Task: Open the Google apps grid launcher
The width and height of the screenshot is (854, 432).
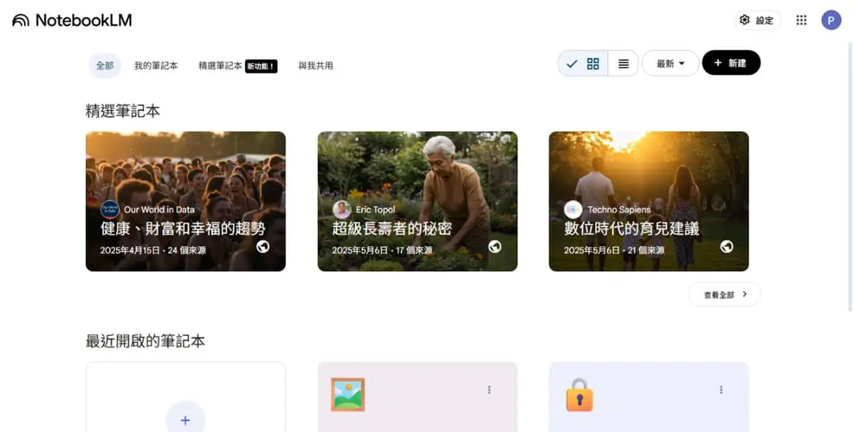Action: (x=801, y=20)
